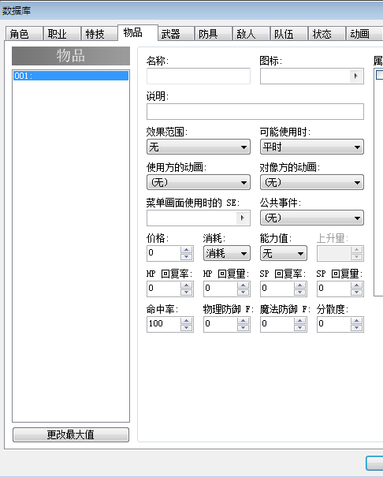
Task: Decrease HP 回复率 value
Action: pos(186,293)
